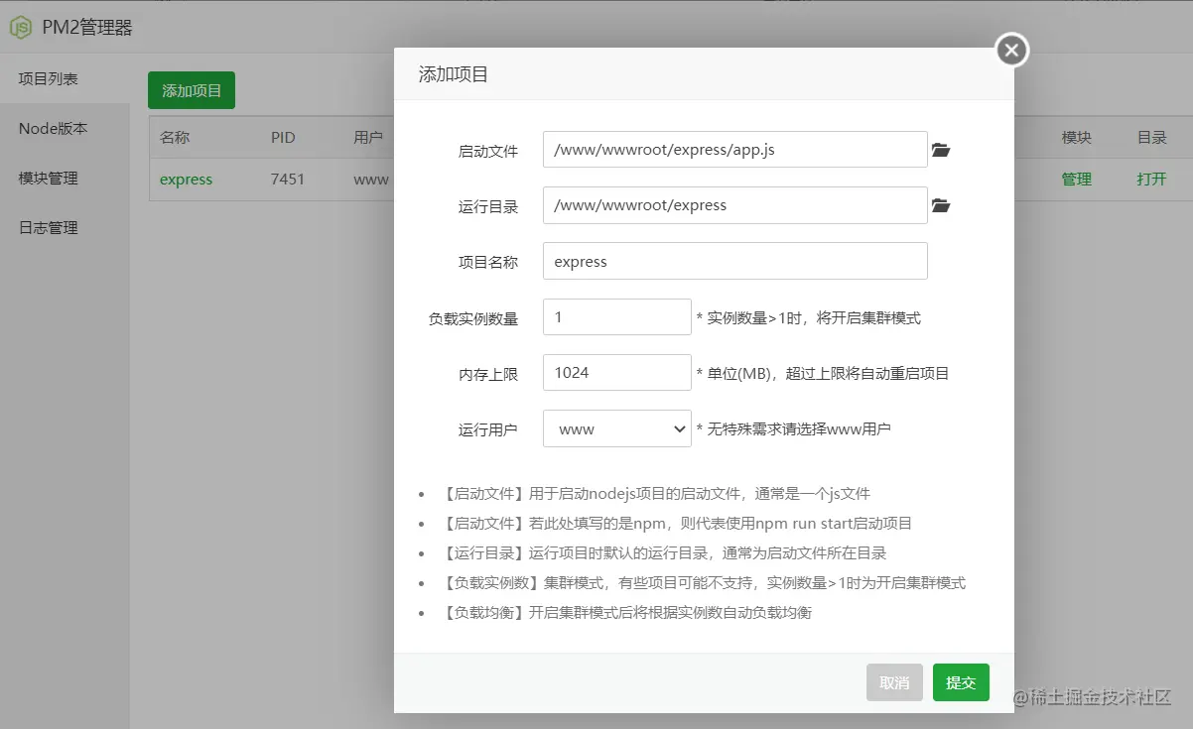Select the express project name link
Viewport: 1193px width, 729px height.
point(187,180)
